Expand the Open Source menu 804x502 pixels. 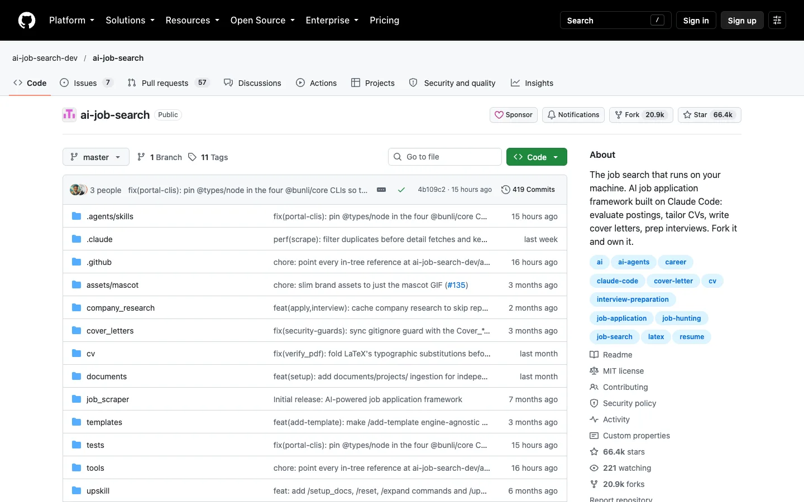point(262,20)
